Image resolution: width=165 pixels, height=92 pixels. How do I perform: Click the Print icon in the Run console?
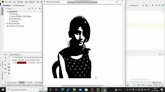coord(9,70)
